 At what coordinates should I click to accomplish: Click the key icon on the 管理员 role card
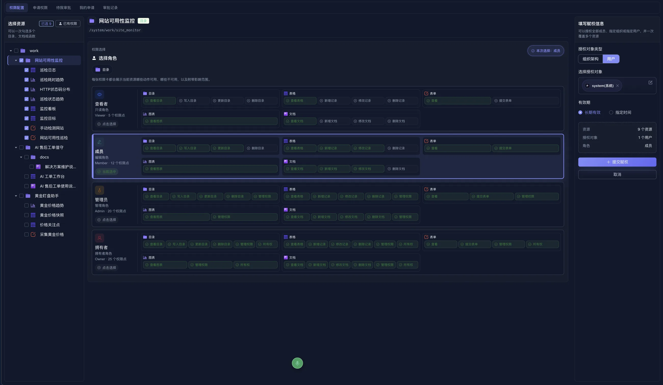[99, 190]
